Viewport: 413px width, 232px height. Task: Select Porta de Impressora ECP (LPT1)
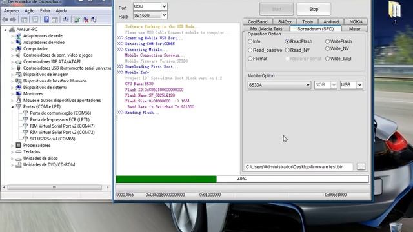click(60, 119)
